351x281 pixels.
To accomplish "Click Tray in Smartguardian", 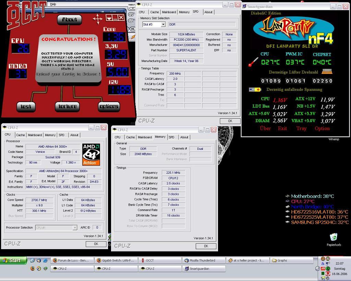I will (301, 129).
